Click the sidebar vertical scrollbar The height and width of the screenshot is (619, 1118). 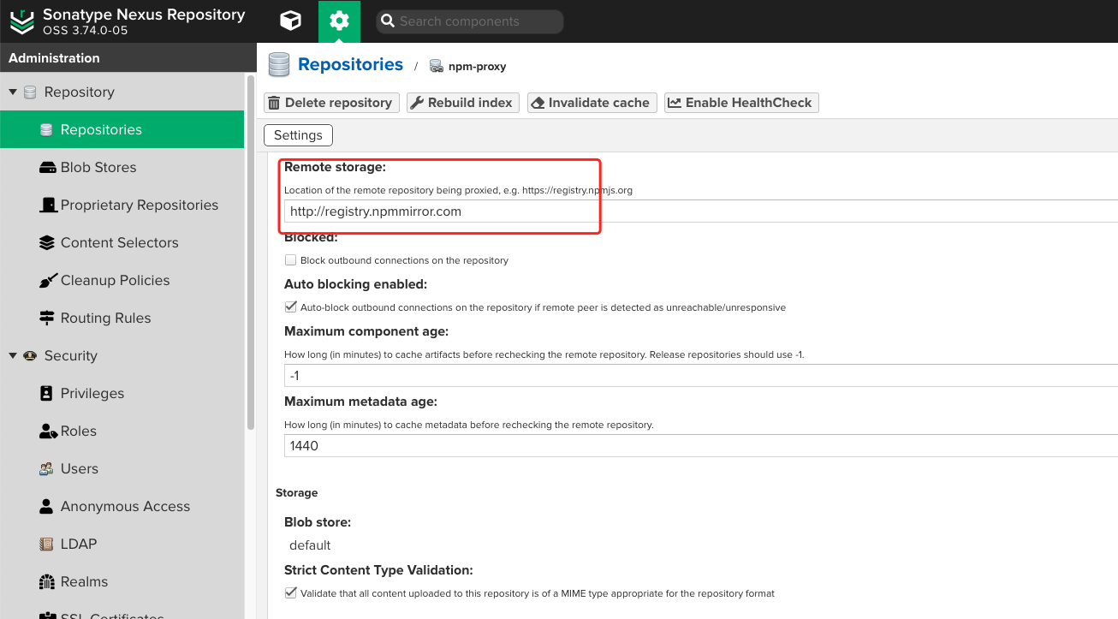(250, 253)
